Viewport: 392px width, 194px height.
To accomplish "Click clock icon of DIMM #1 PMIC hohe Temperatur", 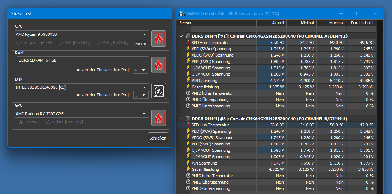I will [188, 93].
